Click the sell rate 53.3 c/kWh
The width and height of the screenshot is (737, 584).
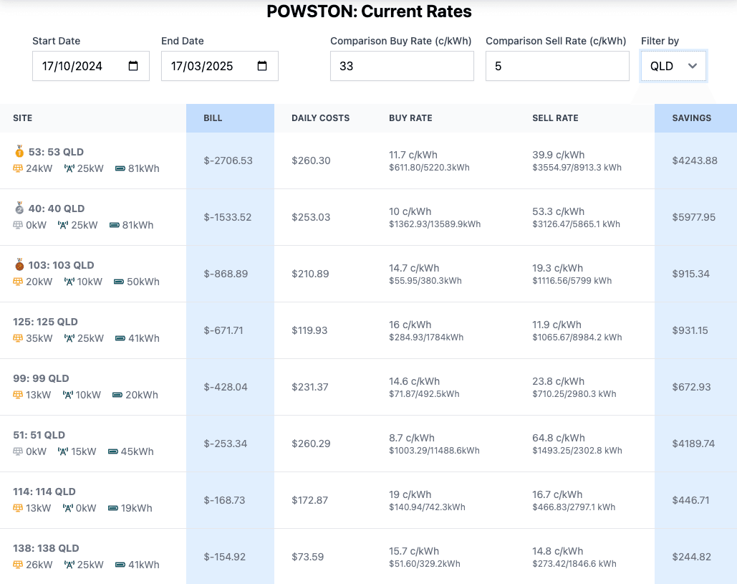[x=559, y=211]
